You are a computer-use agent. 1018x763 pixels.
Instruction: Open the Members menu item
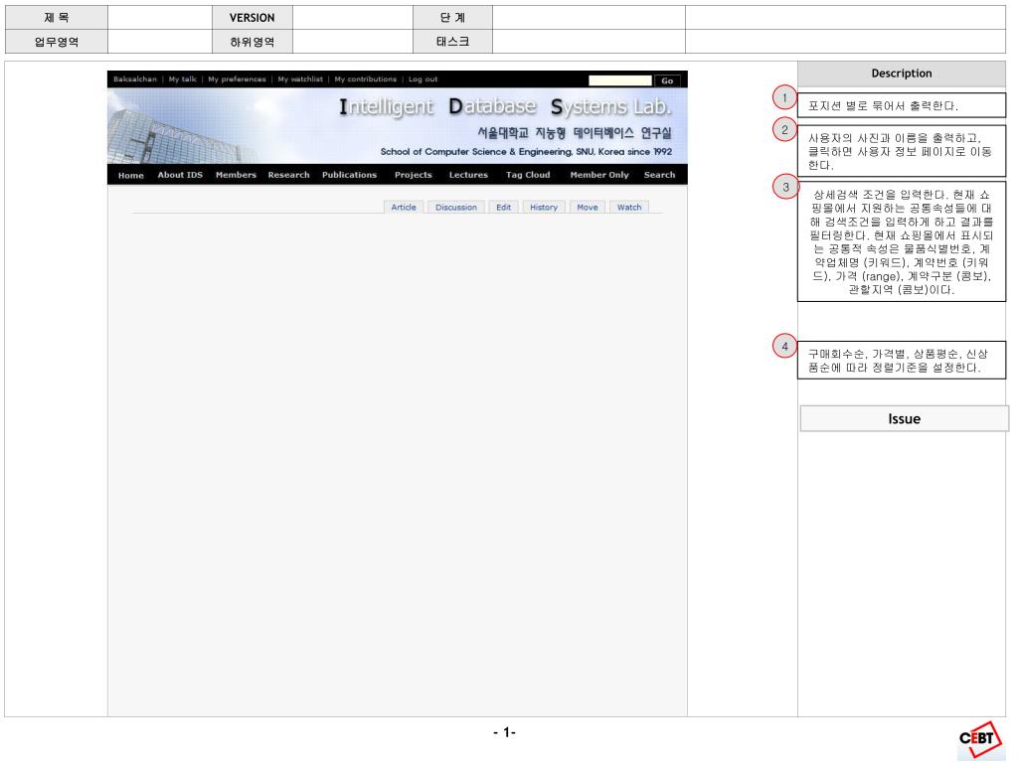[236, 175]
